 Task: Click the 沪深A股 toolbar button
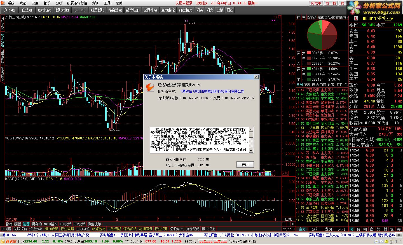10,10
